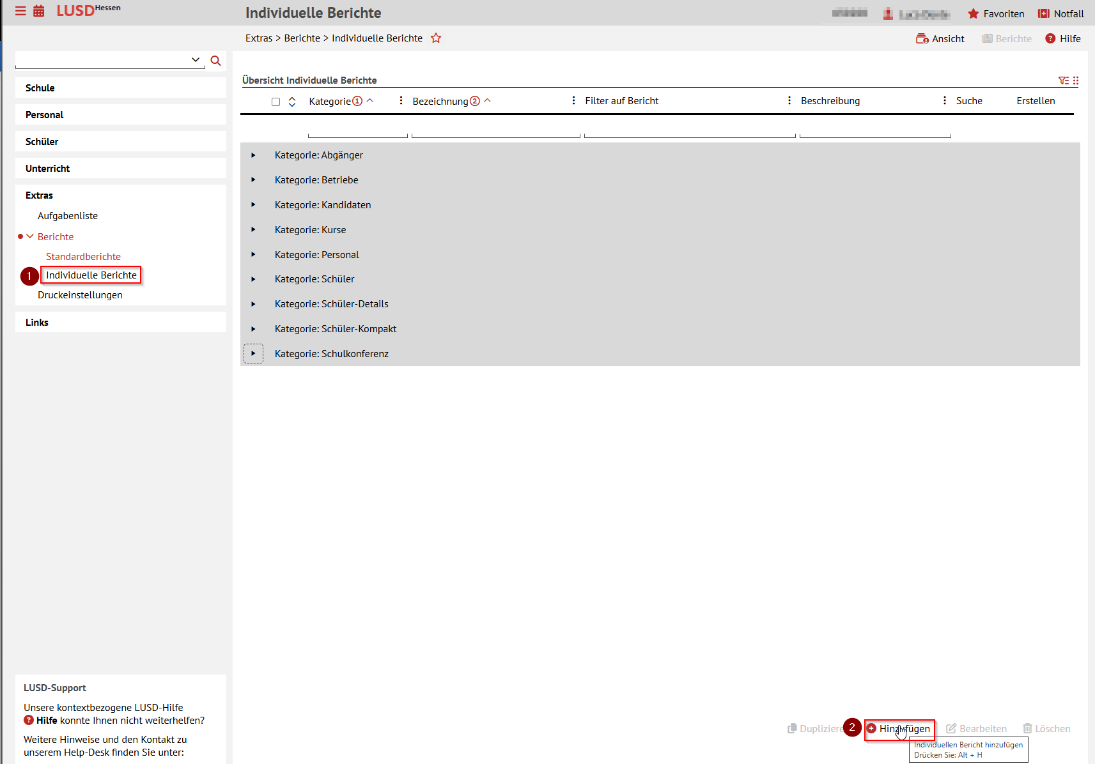This screenshot has width=1095, height=764.
Task: Click the calendar icon in the header
Action: 38,11
